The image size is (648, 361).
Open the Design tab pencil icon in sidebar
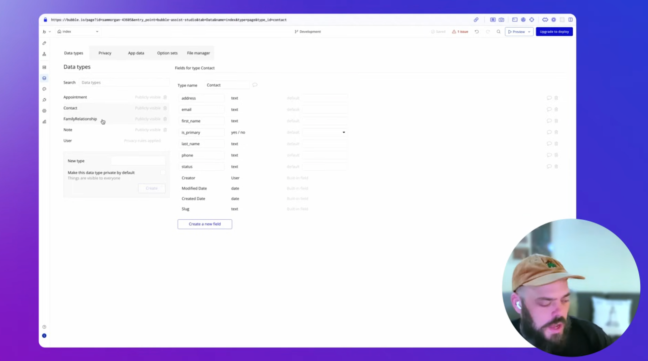click(x=44, y=43)
